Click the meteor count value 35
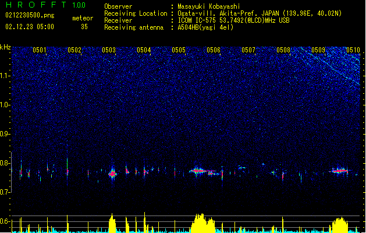 tap(84, 27)
